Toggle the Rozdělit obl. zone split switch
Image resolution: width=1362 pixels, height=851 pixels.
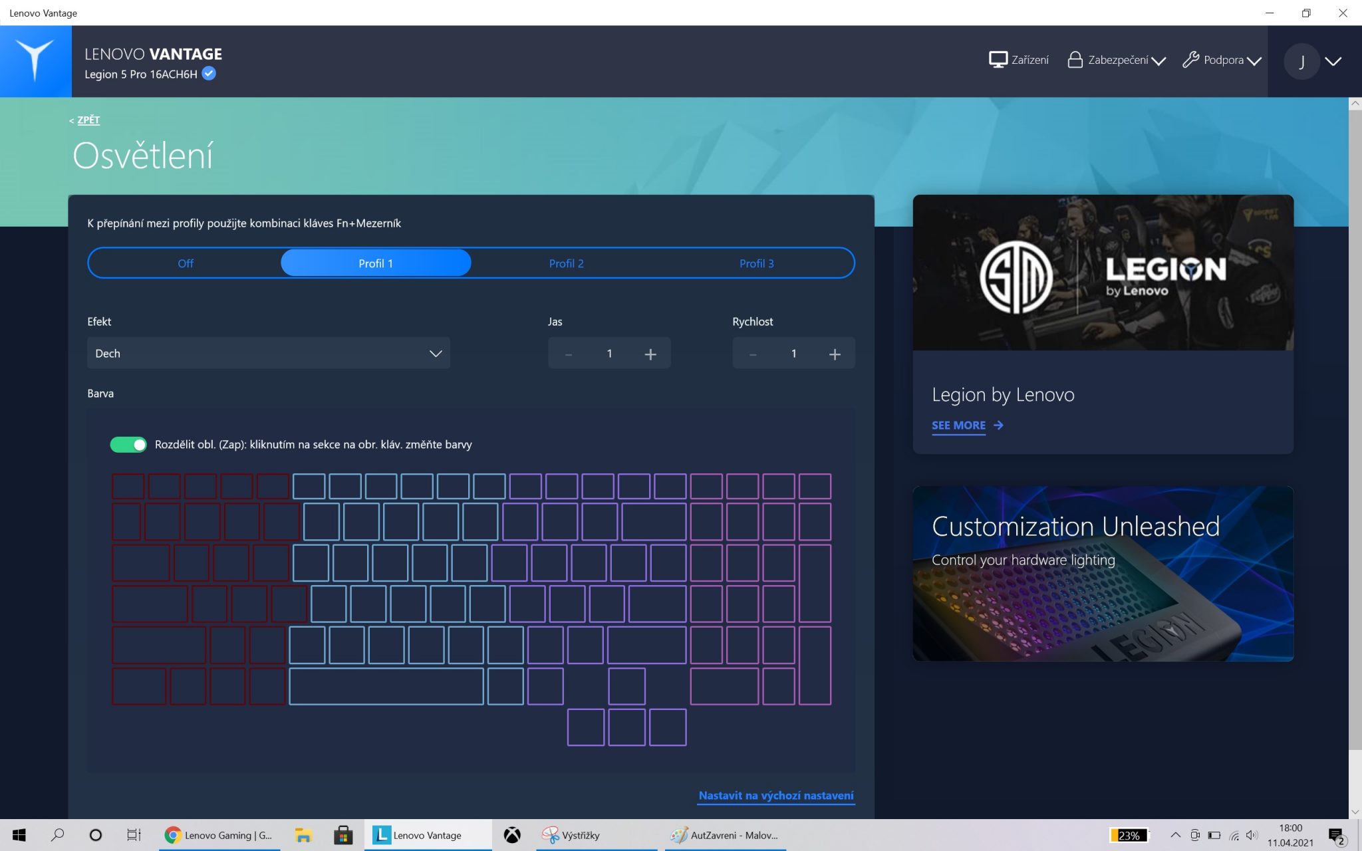pos(128,445)
